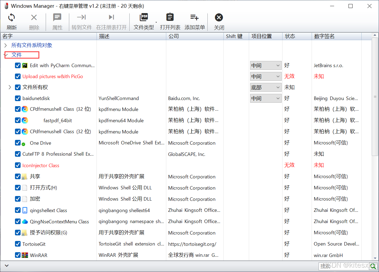
Task: Open the File type (文件类型) dropdown arrow
Action: (156, 22)
